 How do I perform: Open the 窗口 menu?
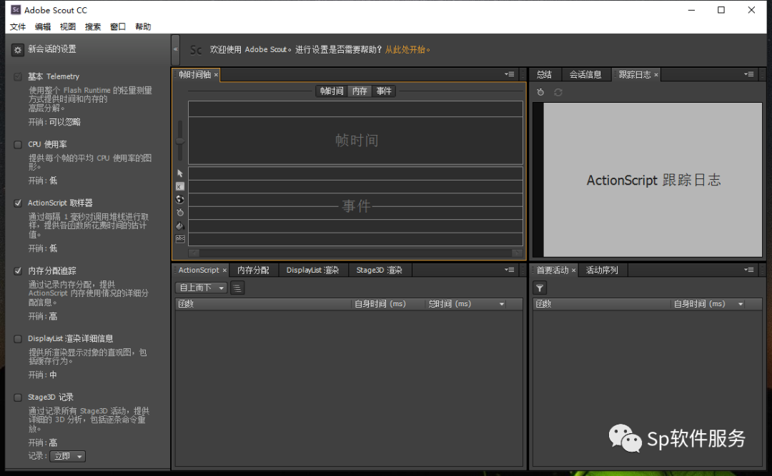tap(118, 26)
